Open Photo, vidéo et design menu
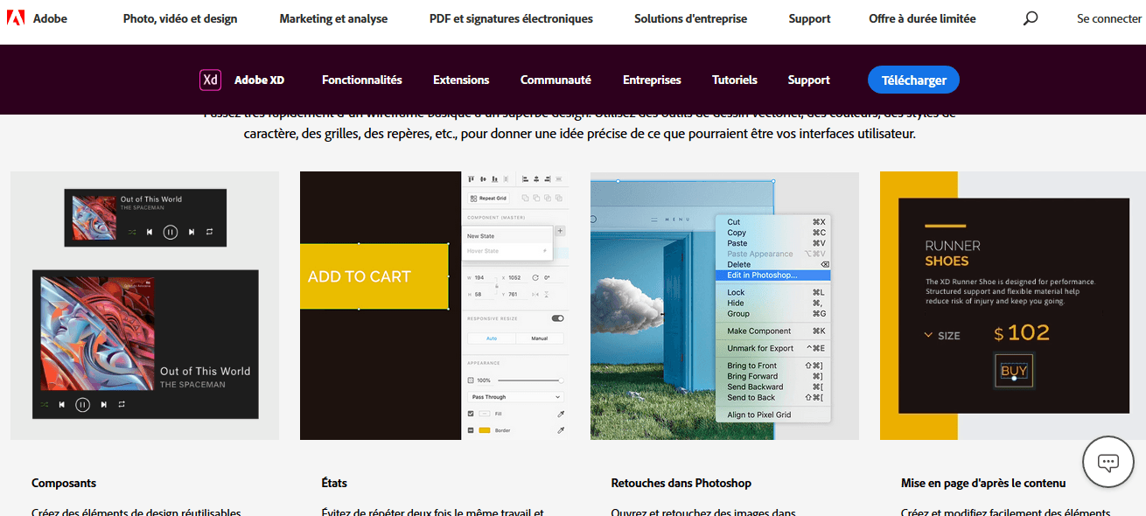The width and height of the screenshot is (1146, 516). coord(180,18)
